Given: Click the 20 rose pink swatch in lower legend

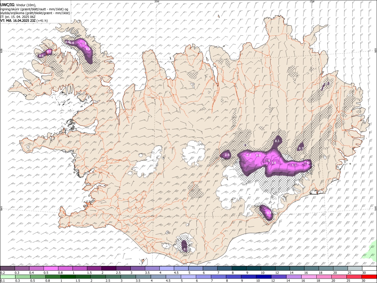Looking at the screenshot, I should 339,277.
